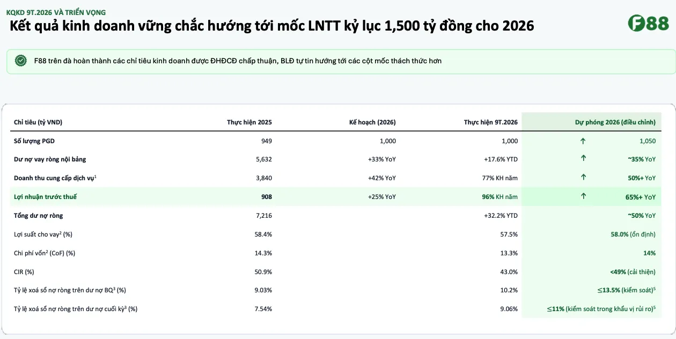Click the 'Tỷ lệ xoá sổ nợ ròng trên dư nợ cuối kỳ' label
The width and height of the screenshot is (676, 339).
(x=76, y=309)
